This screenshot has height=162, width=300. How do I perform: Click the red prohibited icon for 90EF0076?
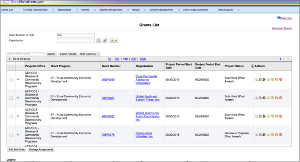[x=281, y=135]
